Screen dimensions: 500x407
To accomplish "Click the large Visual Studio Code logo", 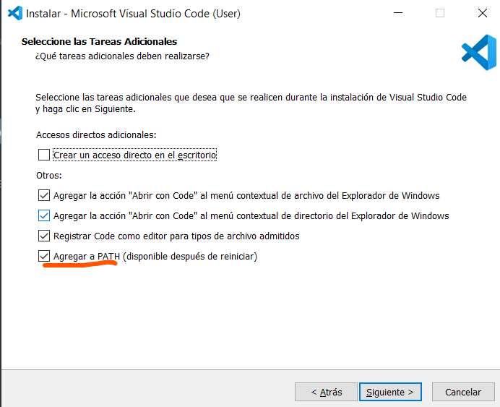I will [479, 52].
